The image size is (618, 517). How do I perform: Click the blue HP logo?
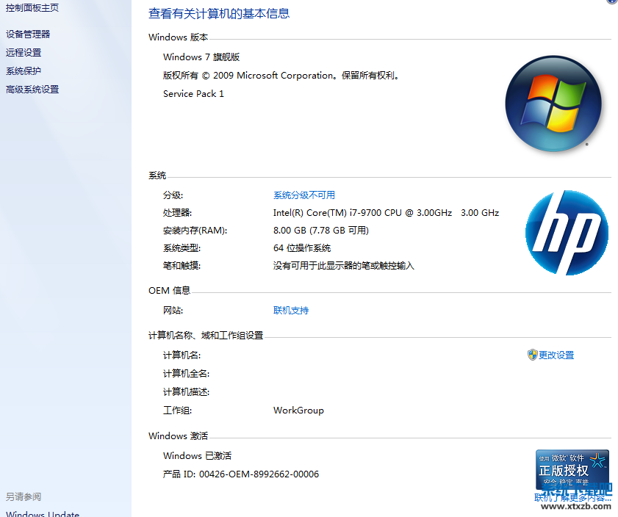567,233
